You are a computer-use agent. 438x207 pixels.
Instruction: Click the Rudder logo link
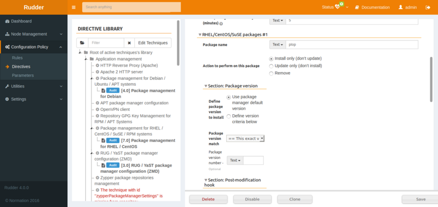tap(33, 7)
